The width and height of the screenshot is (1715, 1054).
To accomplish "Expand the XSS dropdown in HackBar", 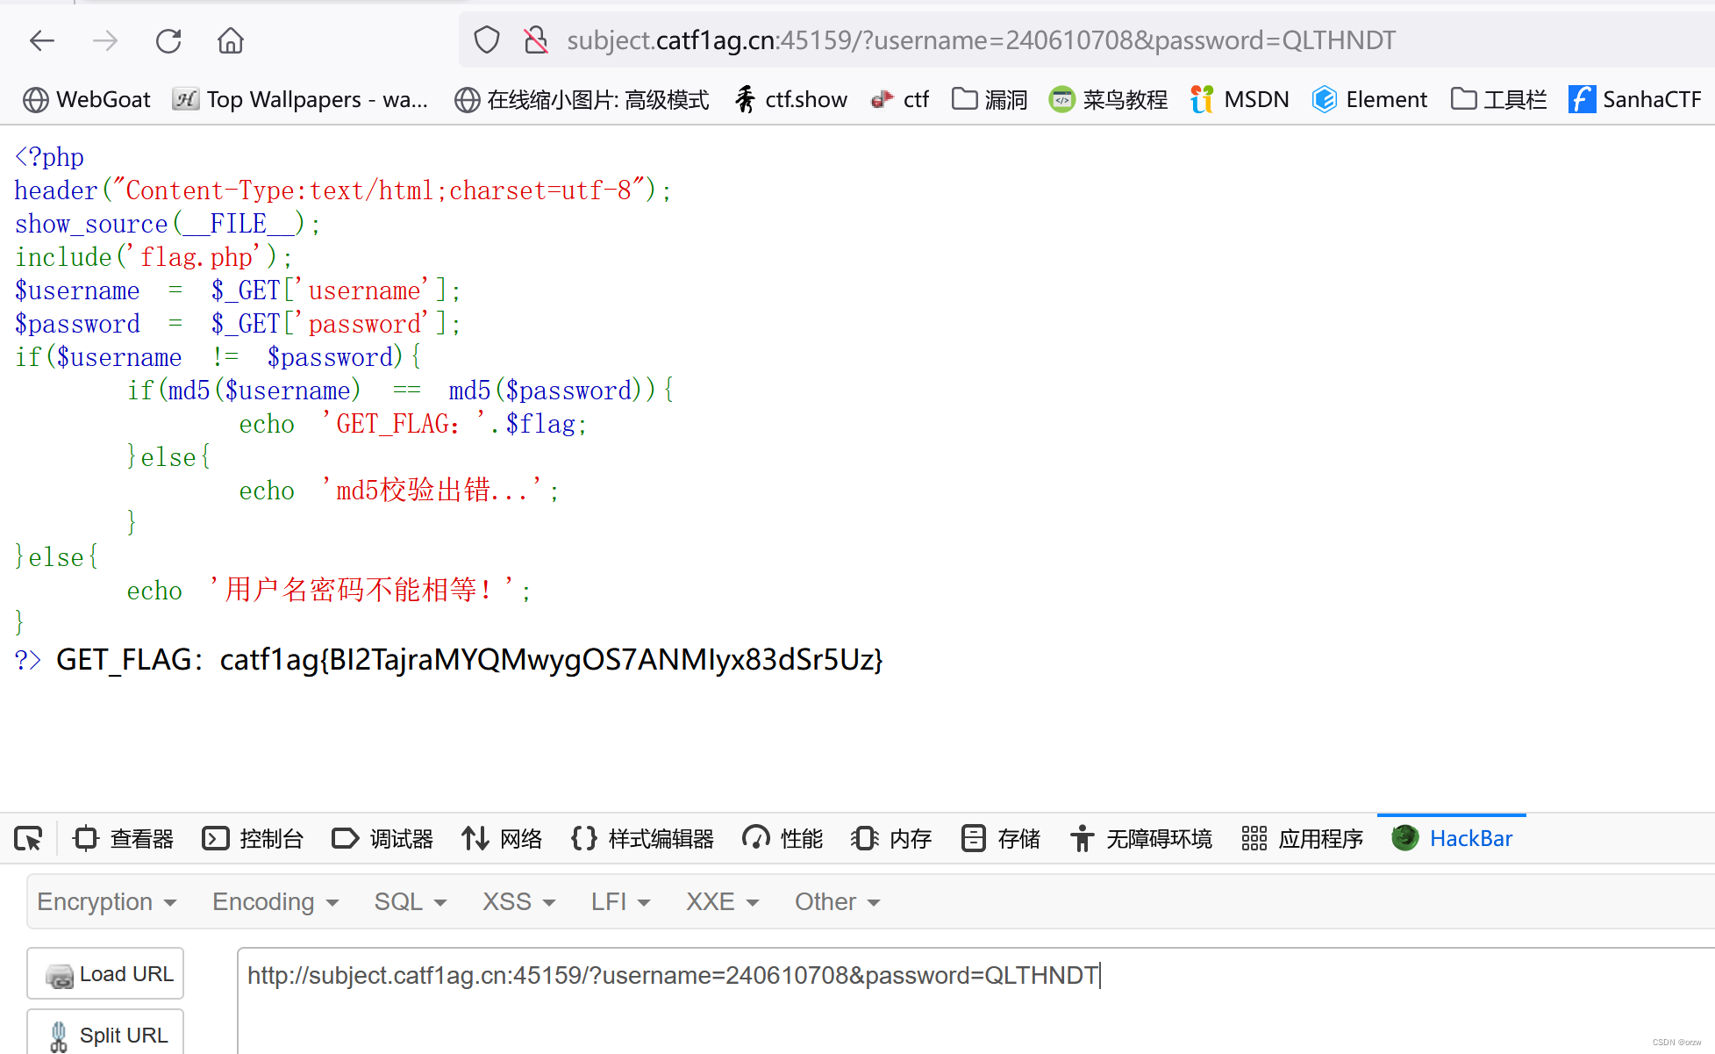I will tap(519, 901).
